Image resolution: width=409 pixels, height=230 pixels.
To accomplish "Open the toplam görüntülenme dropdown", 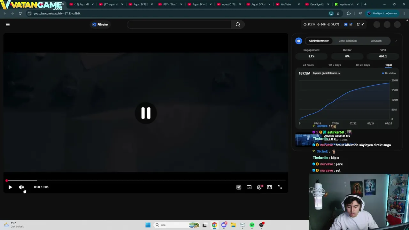I will tap(327, 73).
